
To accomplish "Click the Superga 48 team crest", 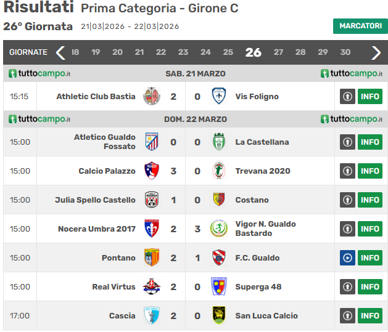I will 218,287.
